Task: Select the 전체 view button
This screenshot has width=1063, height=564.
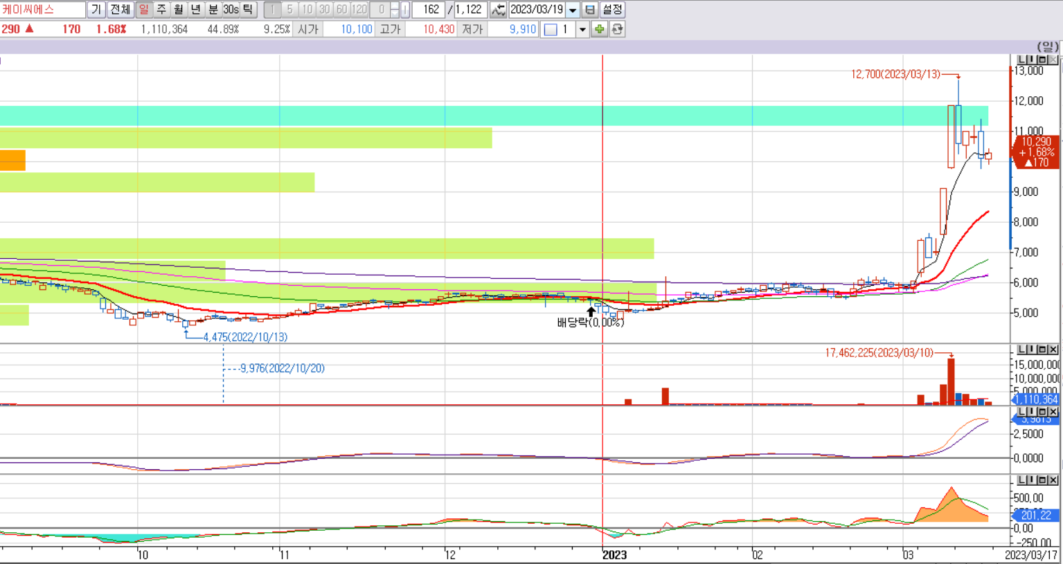Action: 120,10
